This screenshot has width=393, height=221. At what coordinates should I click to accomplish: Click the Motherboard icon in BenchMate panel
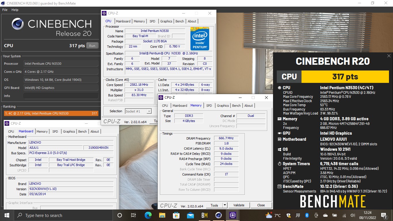click(280, 139)
